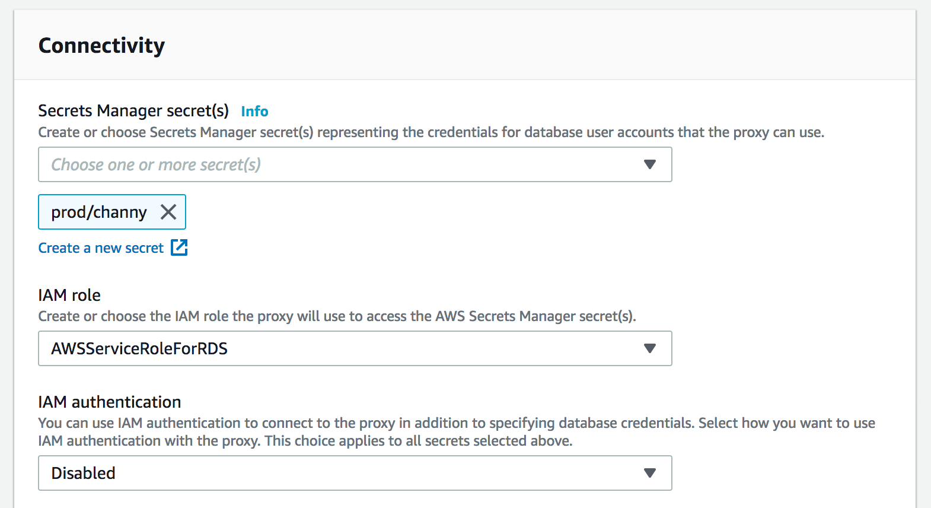Click the IAM role dropdown arrow icon

650,348
